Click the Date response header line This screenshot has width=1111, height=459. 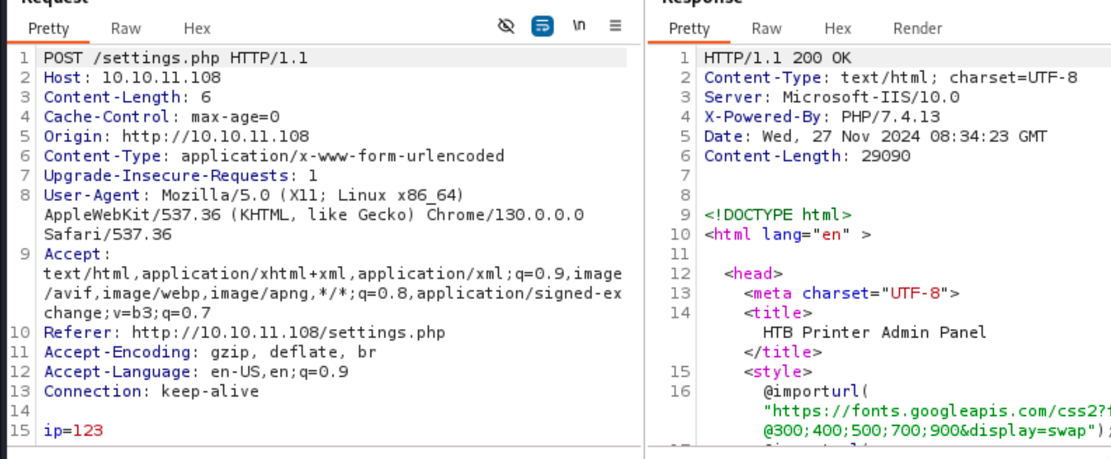point(875,136)
